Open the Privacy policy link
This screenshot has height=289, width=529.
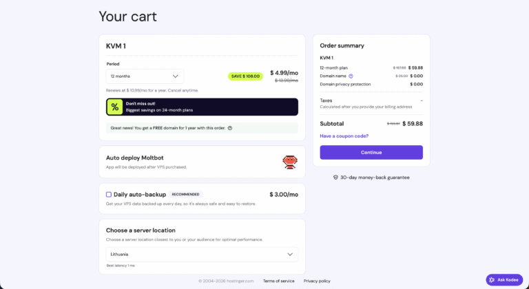(x=317, y=281)
